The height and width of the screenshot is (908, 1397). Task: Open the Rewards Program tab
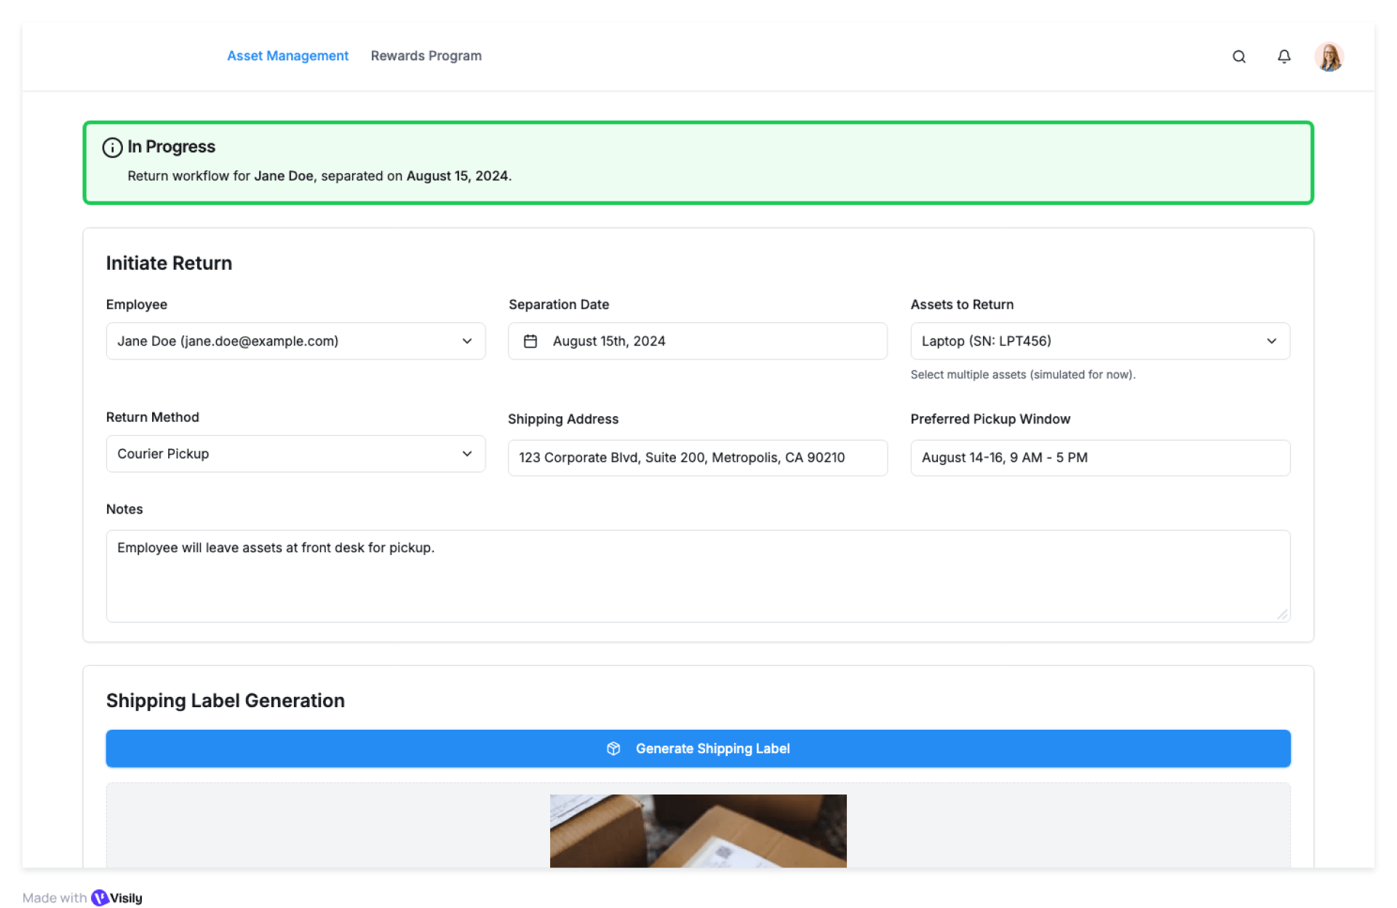(426, 56)
